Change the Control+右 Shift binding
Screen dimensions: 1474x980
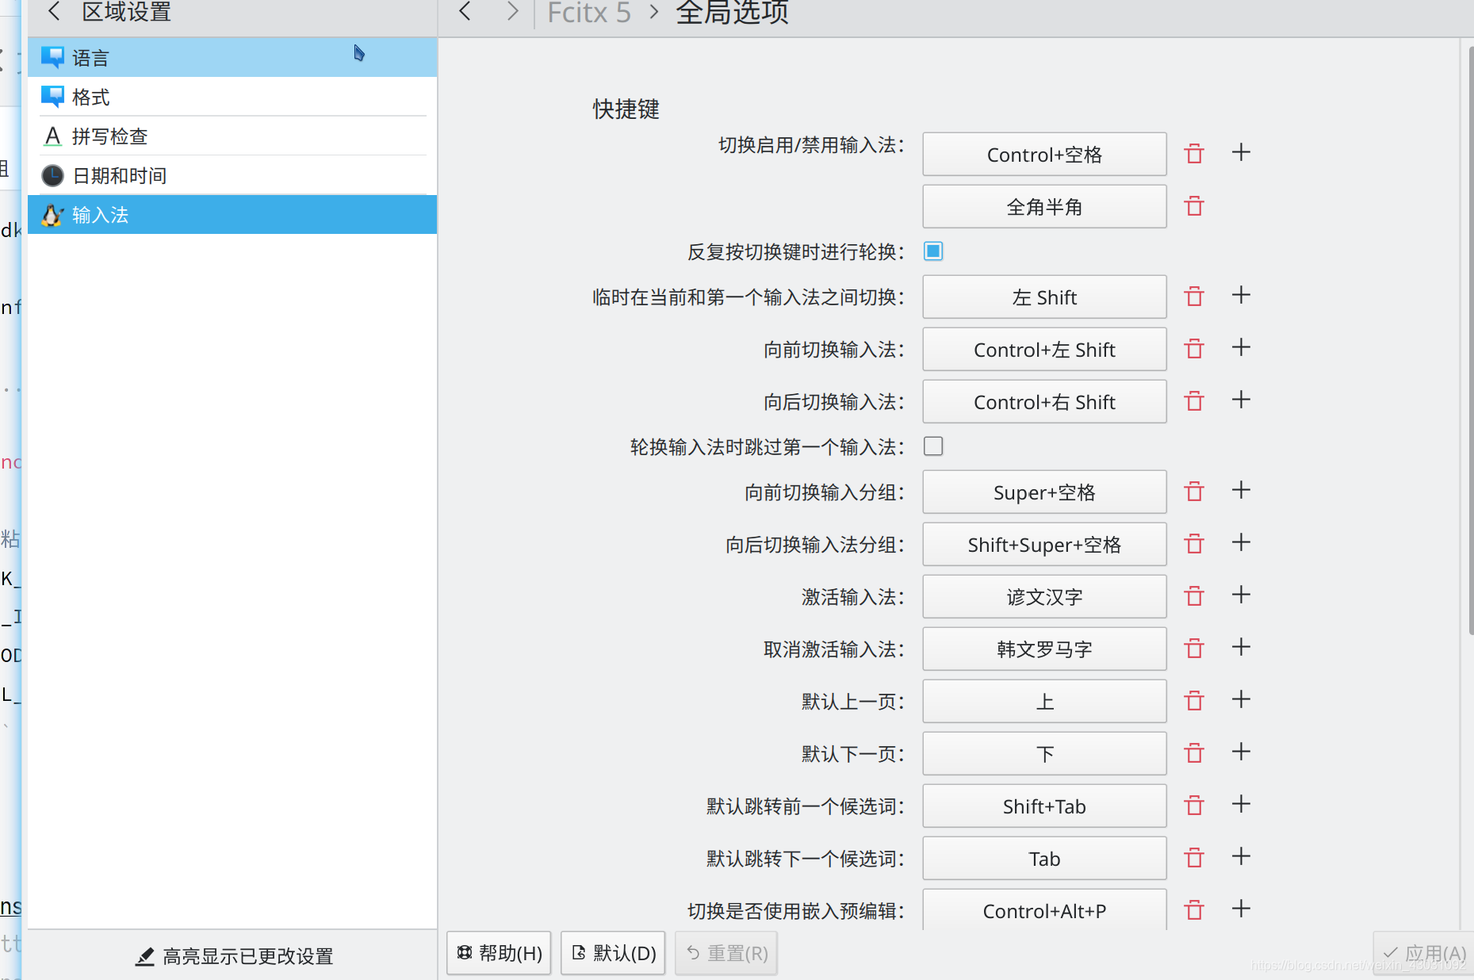point(1044,401)
